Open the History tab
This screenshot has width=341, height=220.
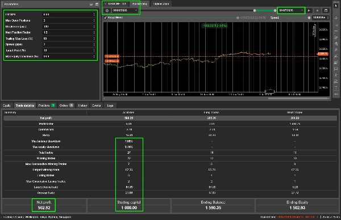point(82,105)
